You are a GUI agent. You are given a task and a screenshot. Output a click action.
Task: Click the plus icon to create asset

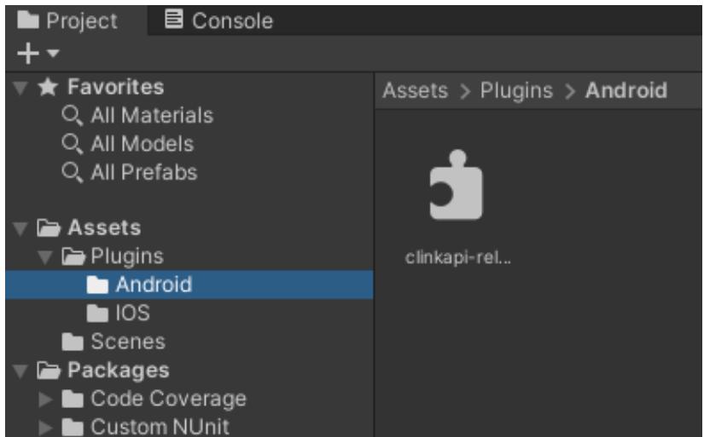pyautogui.click(x=28, y=54)
